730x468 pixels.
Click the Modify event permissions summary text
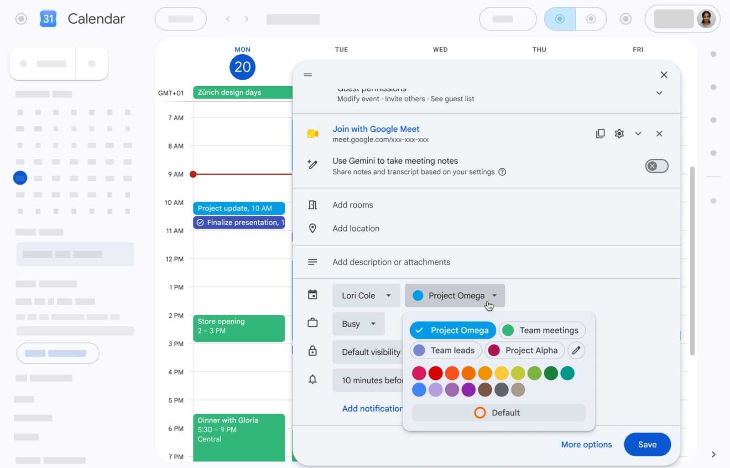[x=406, y=99]
